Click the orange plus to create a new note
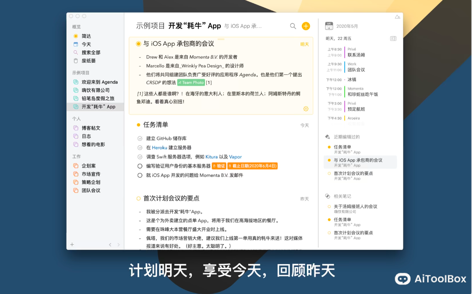 pos(306,26)
